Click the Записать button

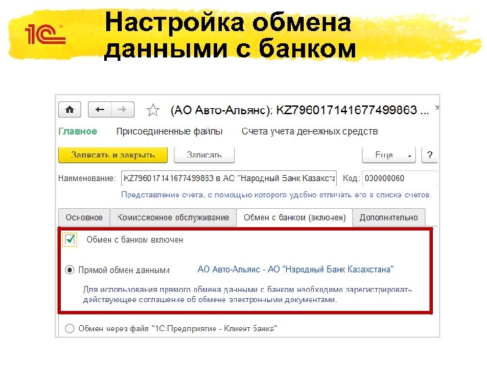204,155
